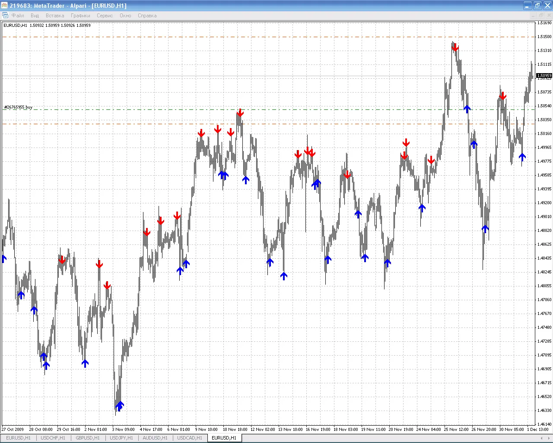Select the red sell arrow near 10 Nov 18:00 high

click(x=240, y=113)
